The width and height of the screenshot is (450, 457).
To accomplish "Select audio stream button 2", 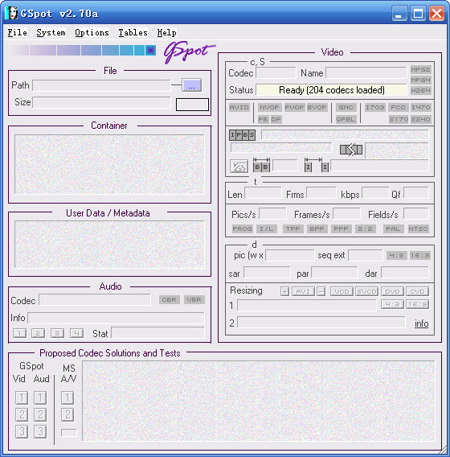I will pos(38,333).
